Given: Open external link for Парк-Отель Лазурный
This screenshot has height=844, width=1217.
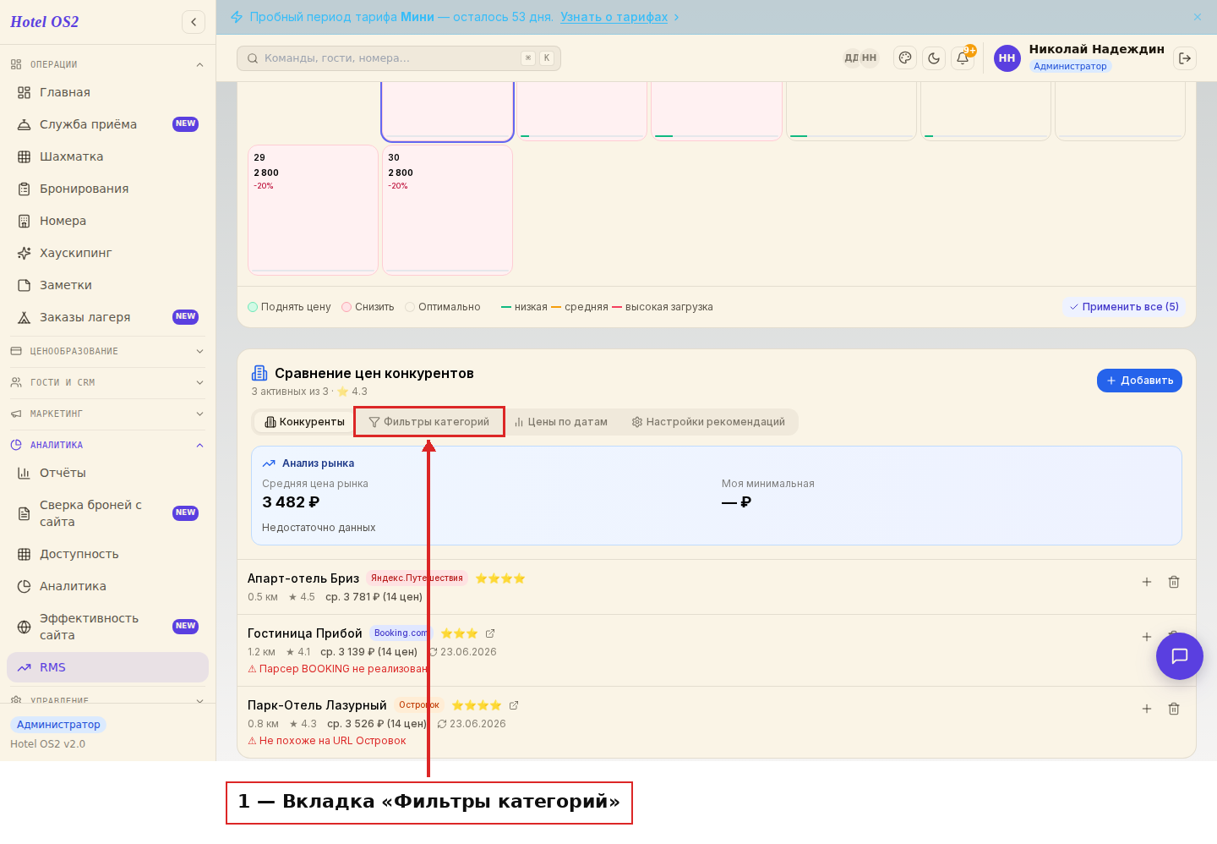Looking at the screenshot, I should coord(514,705).
